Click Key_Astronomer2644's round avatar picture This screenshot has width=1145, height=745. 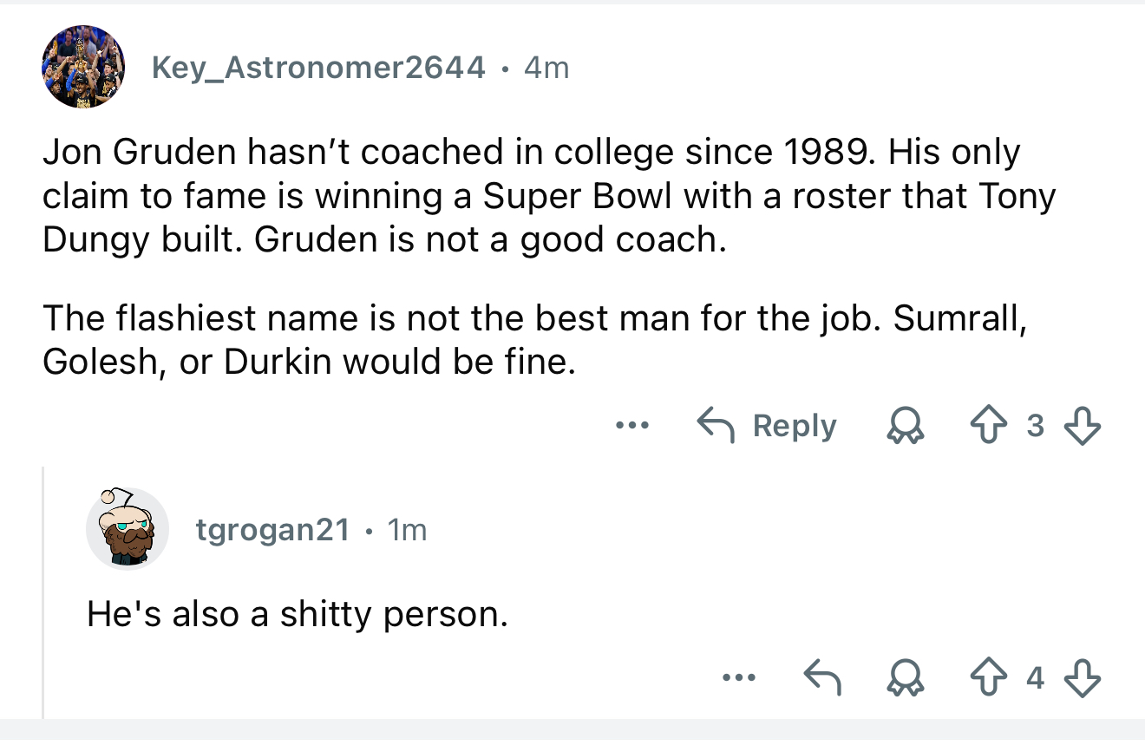point(83,67)
